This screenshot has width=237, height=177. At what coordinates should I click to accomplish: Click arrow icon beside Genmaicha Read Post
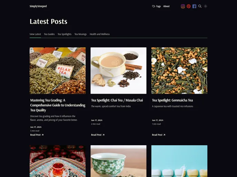tap(164, 135)
